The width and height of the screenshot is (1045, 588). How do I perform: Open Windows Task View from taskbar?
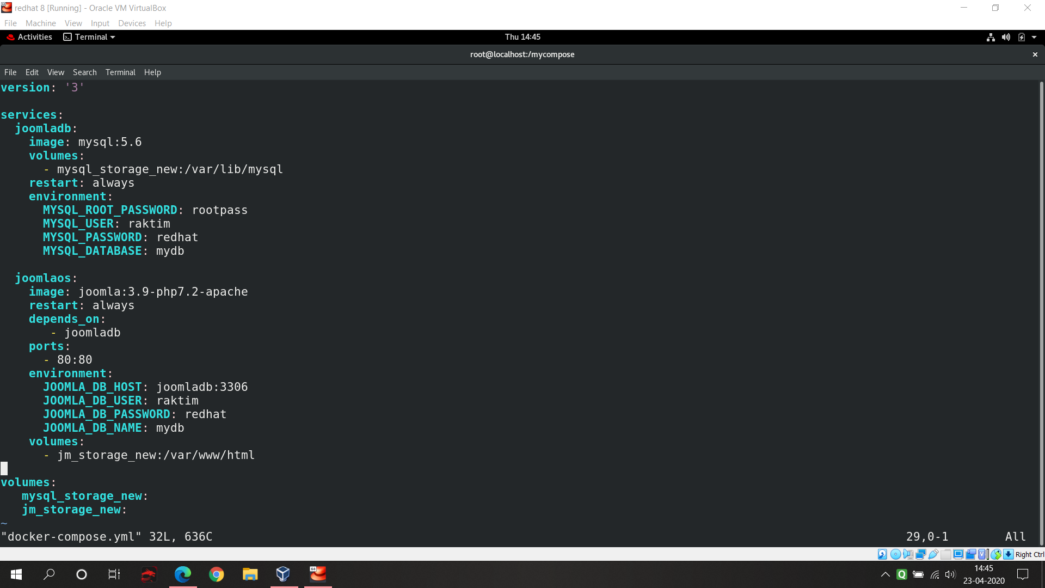[x=114, y=574]
